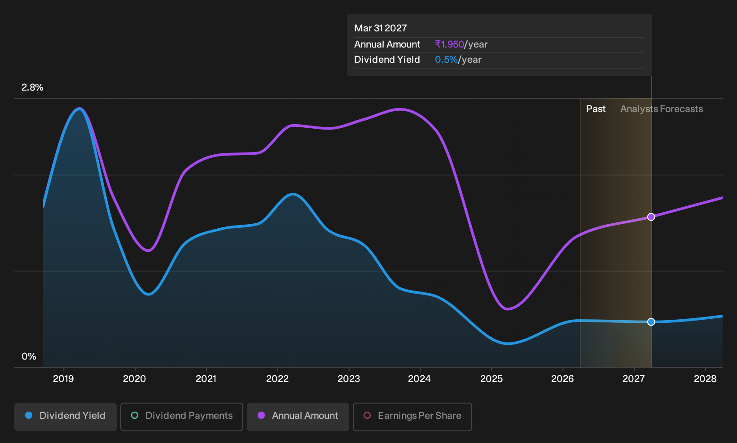Click the ₹1.950 annual amount value

(x=449, y=44)
